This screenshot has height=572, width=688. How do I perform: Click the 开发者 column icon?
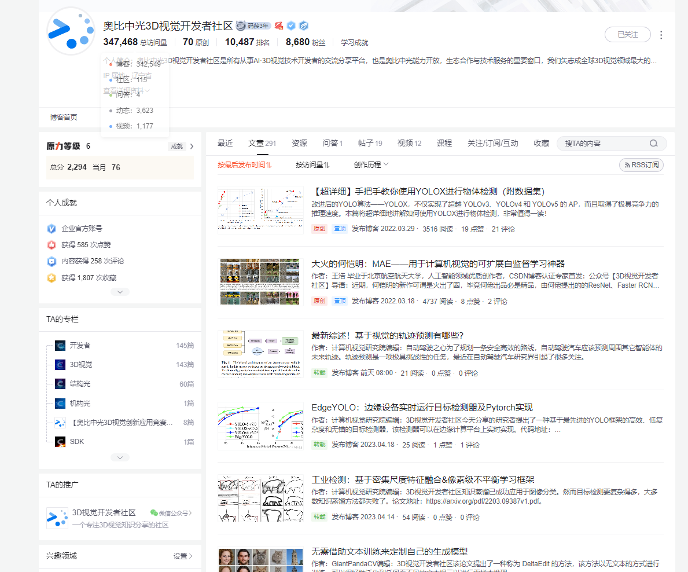tap(60, 346)
